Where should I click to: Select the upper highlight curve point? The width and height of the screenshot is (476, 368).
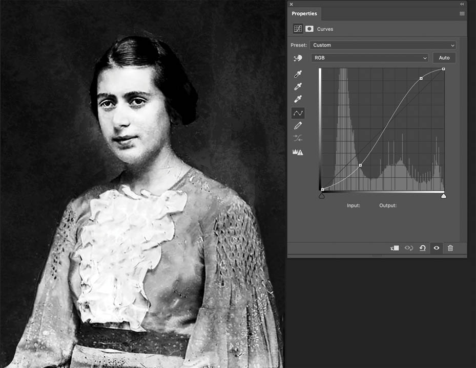click(421, 78)
